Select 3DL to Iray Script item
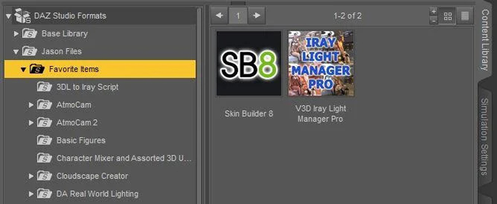 [87, 87]
